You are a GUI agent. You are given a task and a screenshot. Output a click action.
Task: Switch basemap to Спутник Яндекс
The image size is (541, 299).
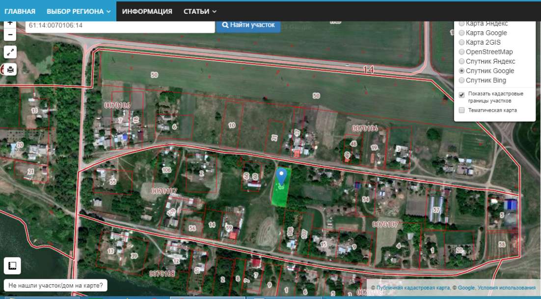tap(461, 61)
